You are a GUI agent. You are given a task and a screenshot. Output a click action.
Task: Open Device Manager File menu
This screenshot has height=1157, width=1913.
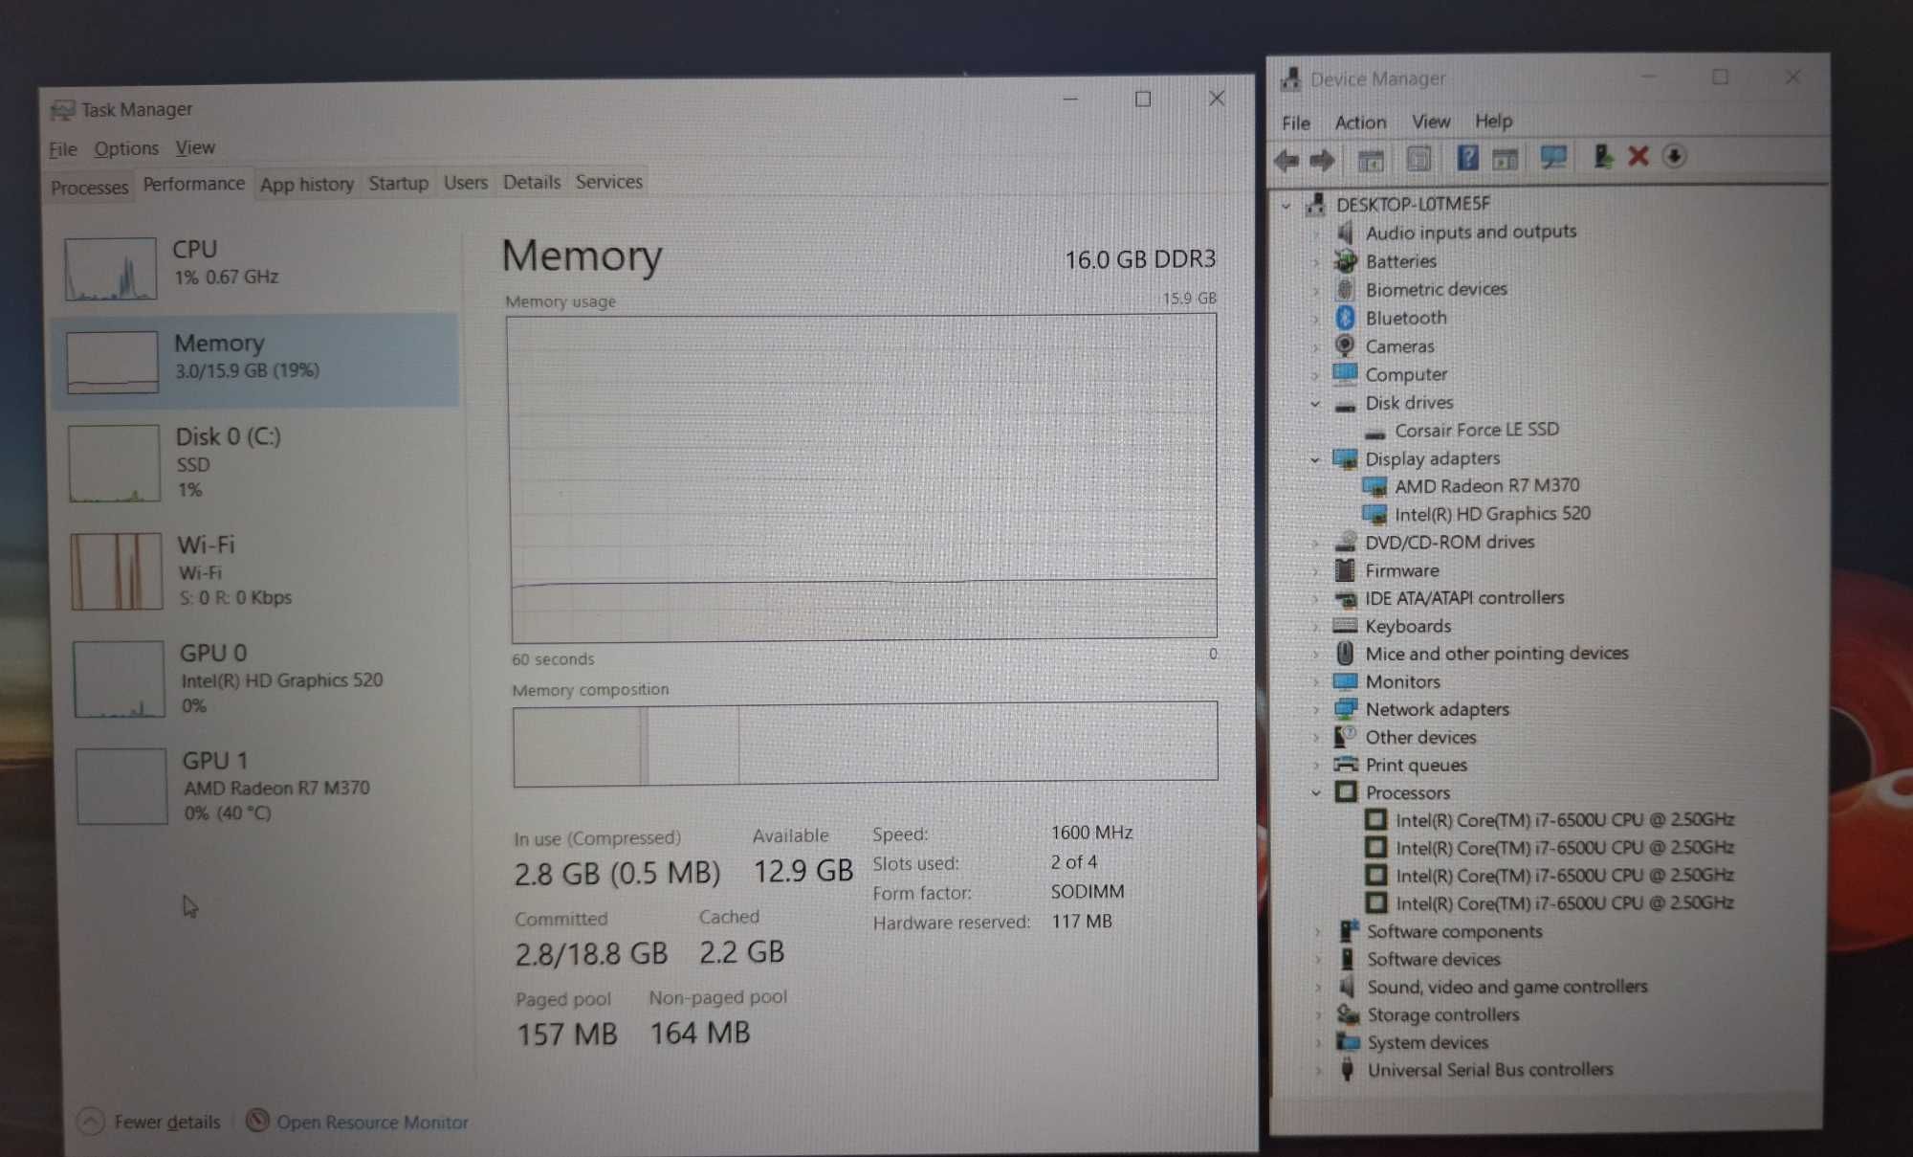coord(1296,123)
